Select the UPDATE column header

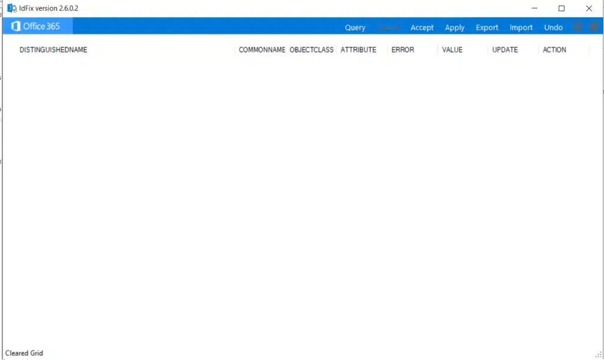[505, 50]
